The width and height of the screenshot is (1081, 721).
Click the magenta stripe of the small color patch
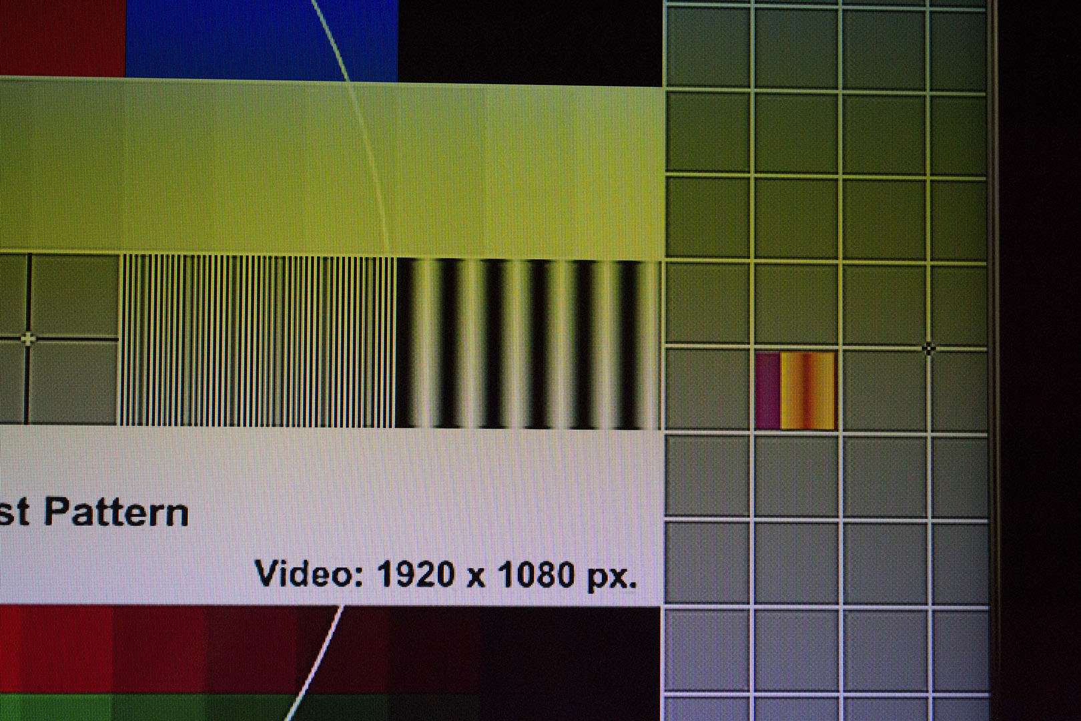(x=768, y=391)
